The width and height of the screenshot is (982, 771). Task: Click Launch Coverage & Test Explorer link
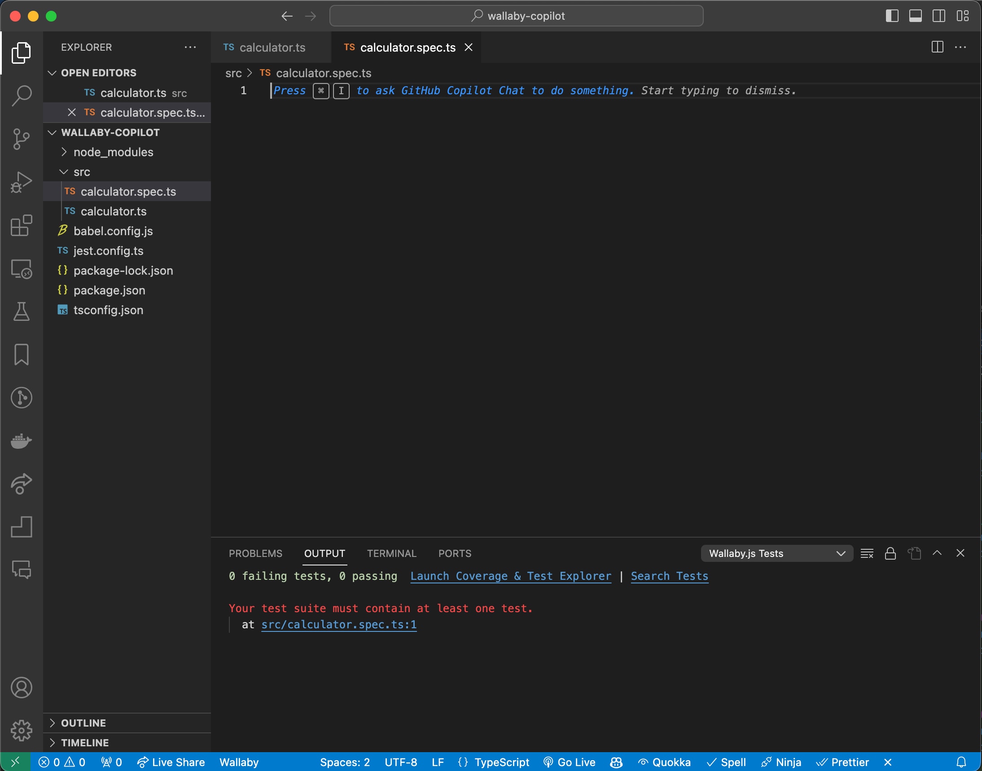[511, 576]
